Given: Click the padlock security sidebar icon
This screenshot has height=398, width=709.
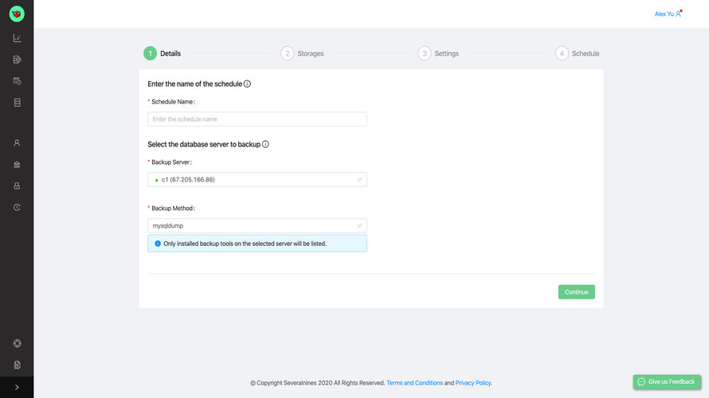Looking at the screenshot, I should click(17, 186).
